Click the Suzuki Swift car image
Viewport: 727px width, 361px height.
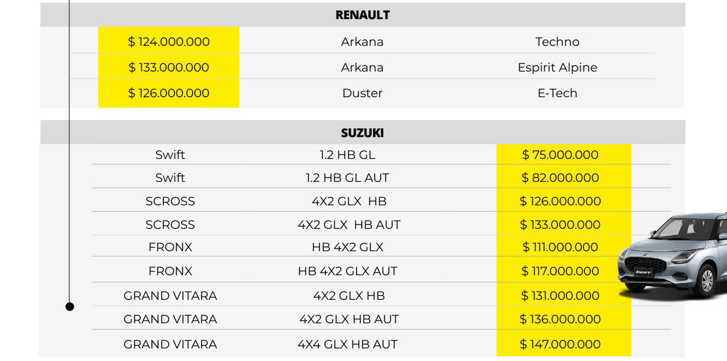(x=675, y=256)
